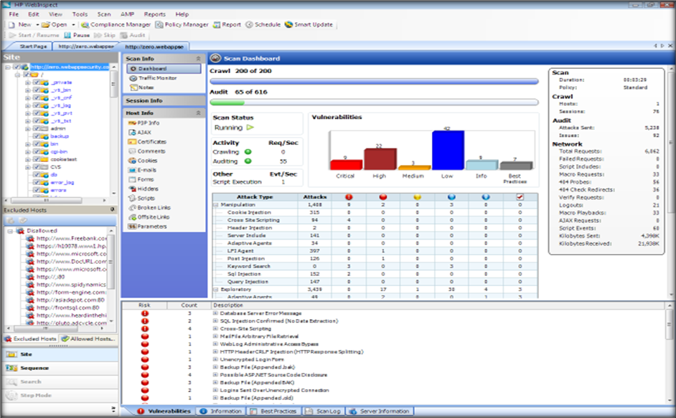Collapse the Host Info panel chevron
Viewport: 676px width, 418px height.
(198, 113)
